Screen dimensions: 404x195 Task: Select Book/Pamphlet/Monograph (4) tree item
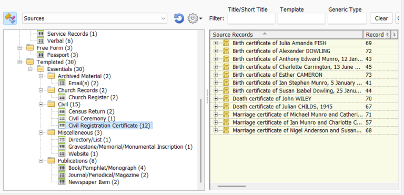click(107, 168)
